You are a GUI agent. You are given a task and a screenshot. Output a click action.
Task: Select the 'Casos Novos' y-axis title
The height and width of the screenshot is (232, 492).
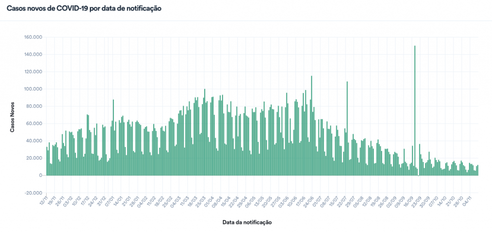(x=13, y=117)
